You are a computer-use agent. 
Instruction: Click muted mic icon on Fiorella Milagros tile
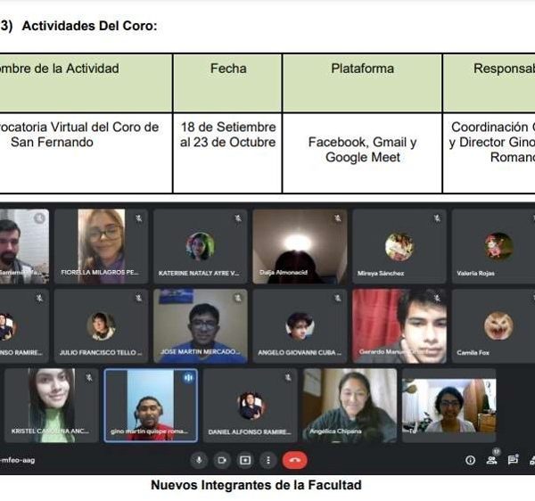(139, 218)
